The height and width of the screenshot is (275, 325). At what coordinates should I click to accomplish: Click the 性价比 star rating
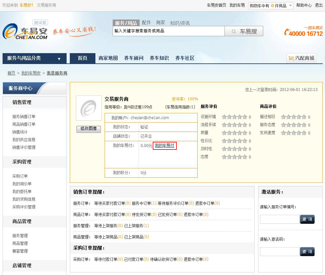[234, 141]
